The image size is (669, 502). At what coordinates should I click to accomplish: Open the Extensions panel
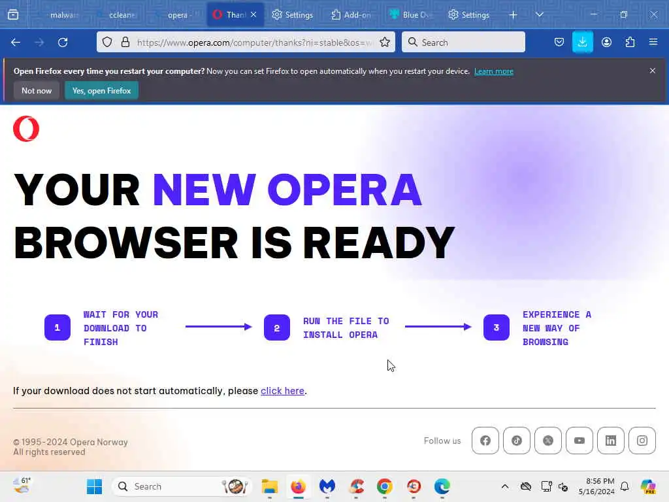(630, 42)
